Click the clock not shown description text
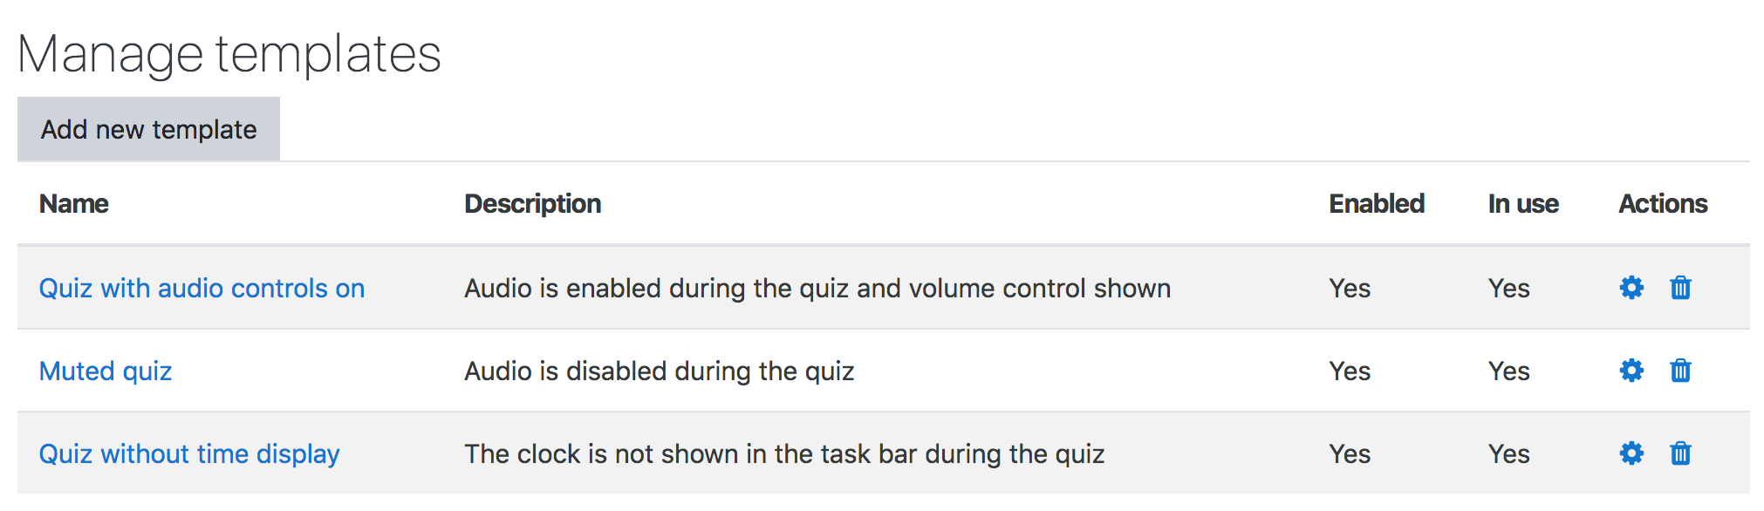The height and width of the screenshot is (511, 1764). click(783, 454)
